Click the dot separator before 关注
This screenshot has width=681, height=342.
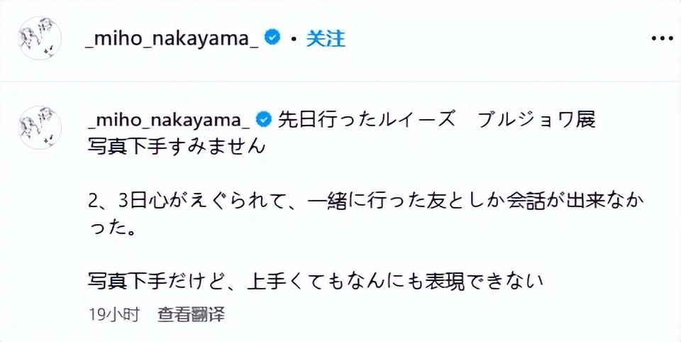click(293, 39)
